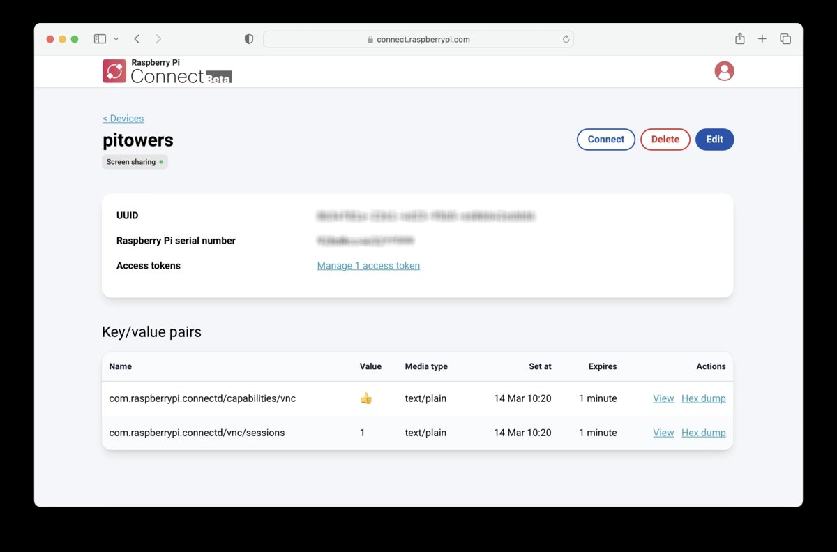
Task: Toggle Safari sidebar button
Action: [100, 39]
